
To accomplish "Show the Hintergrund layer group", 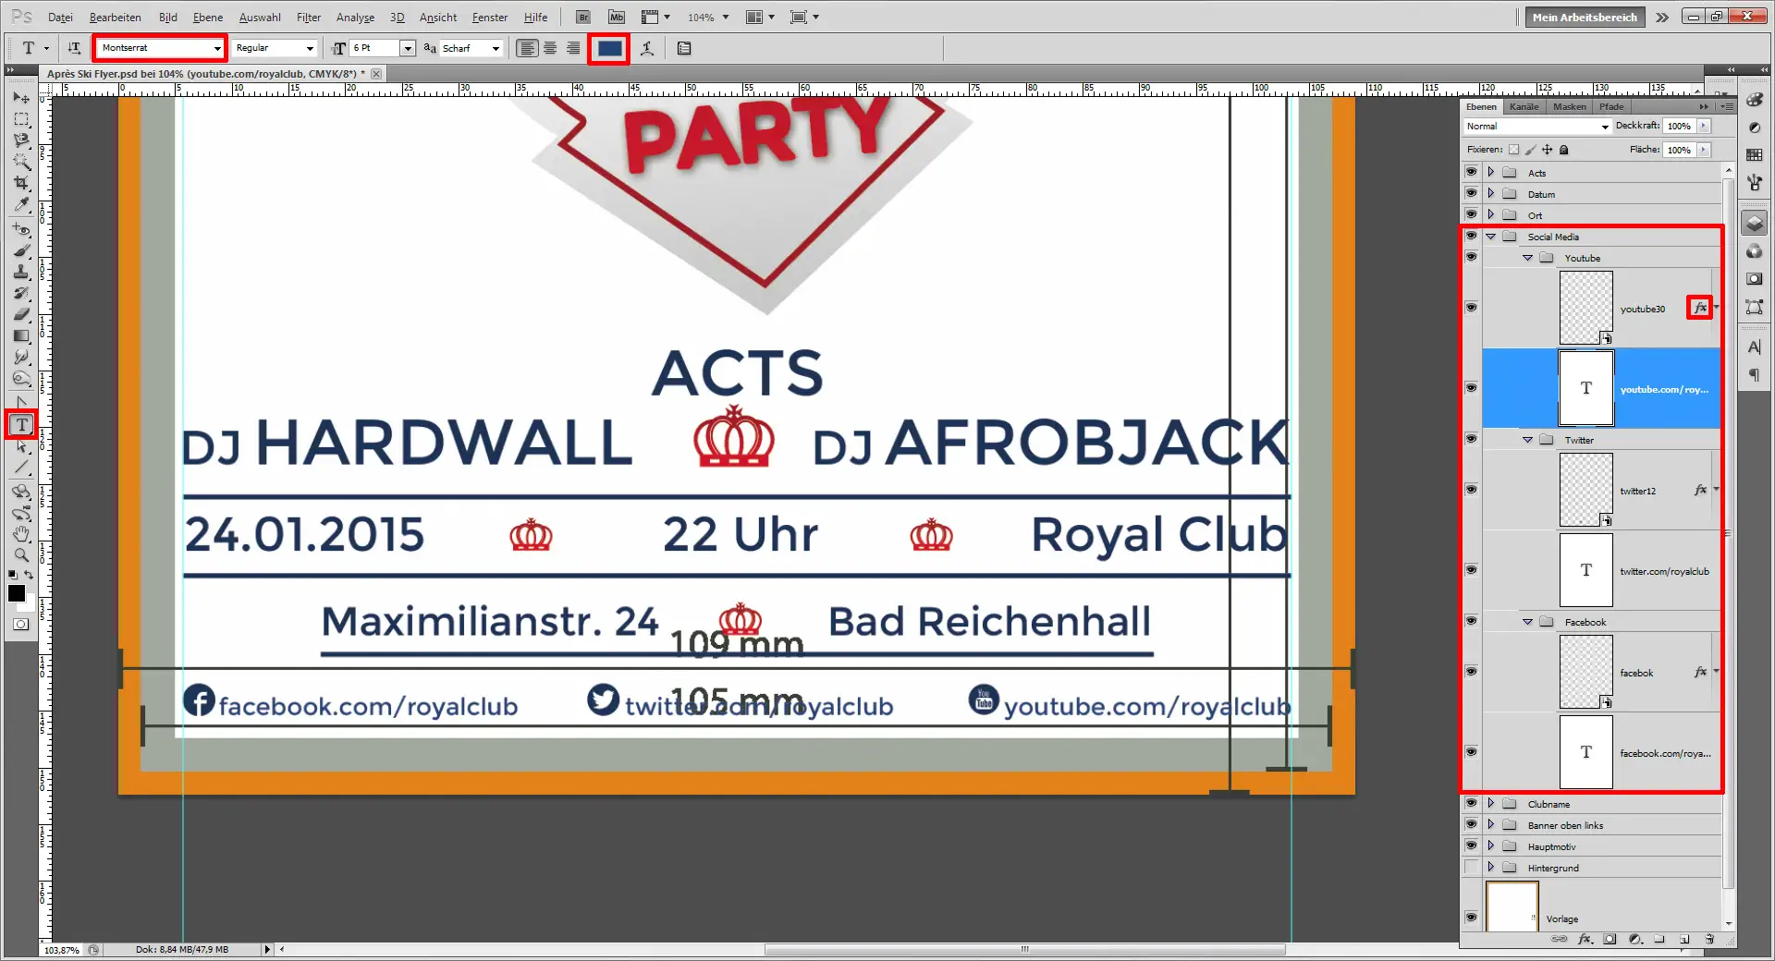I will [x=1471, y=868].
